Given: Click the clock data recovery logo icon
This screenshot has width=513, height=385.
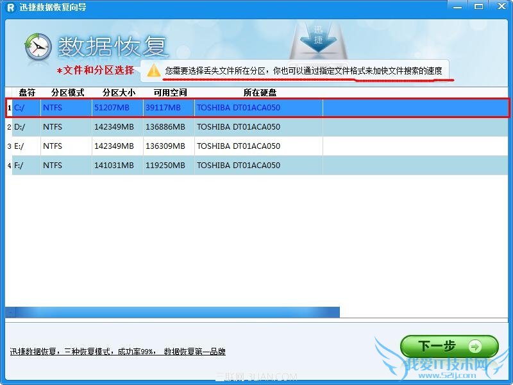Looking at the screenshot, I should [x=38, y=47].
